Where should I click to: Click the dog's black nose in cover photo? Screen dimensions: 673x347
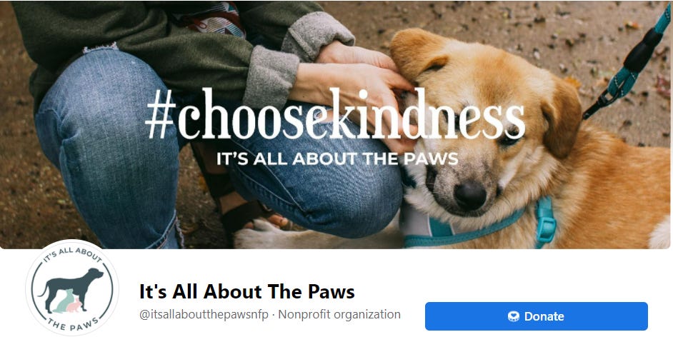pyautogui.click(x=469, y=195)
